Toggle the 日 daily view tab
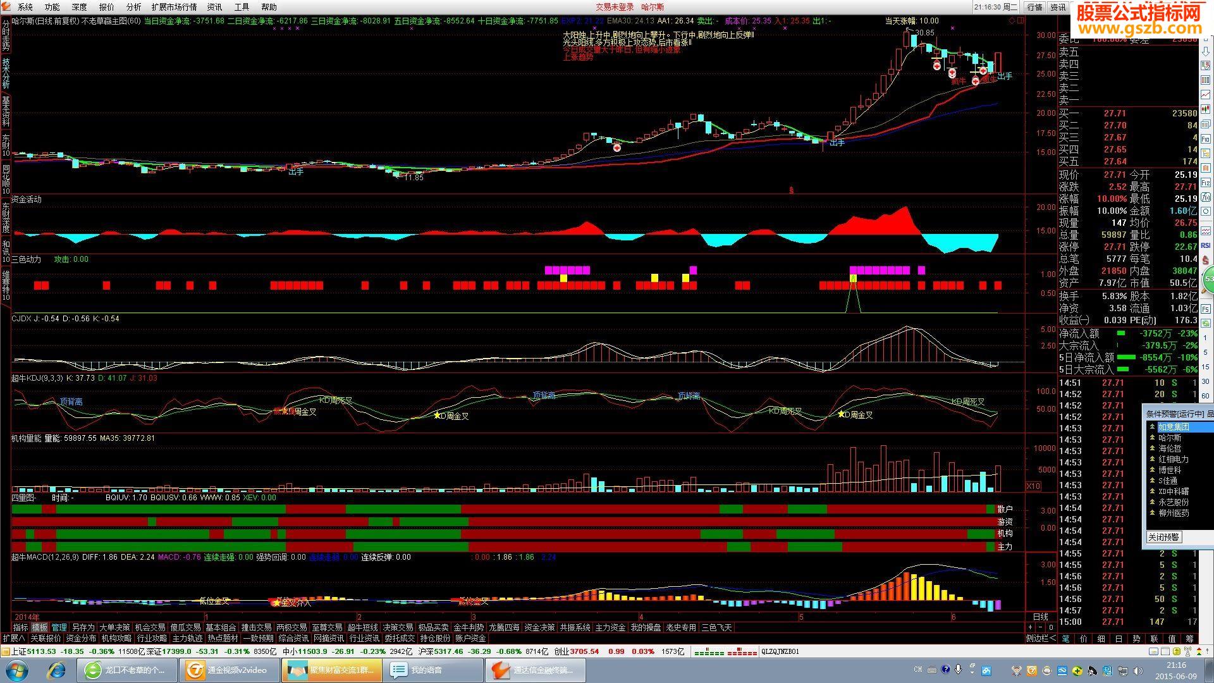The image size is (1214, 683). click(x=1119, y=639)
